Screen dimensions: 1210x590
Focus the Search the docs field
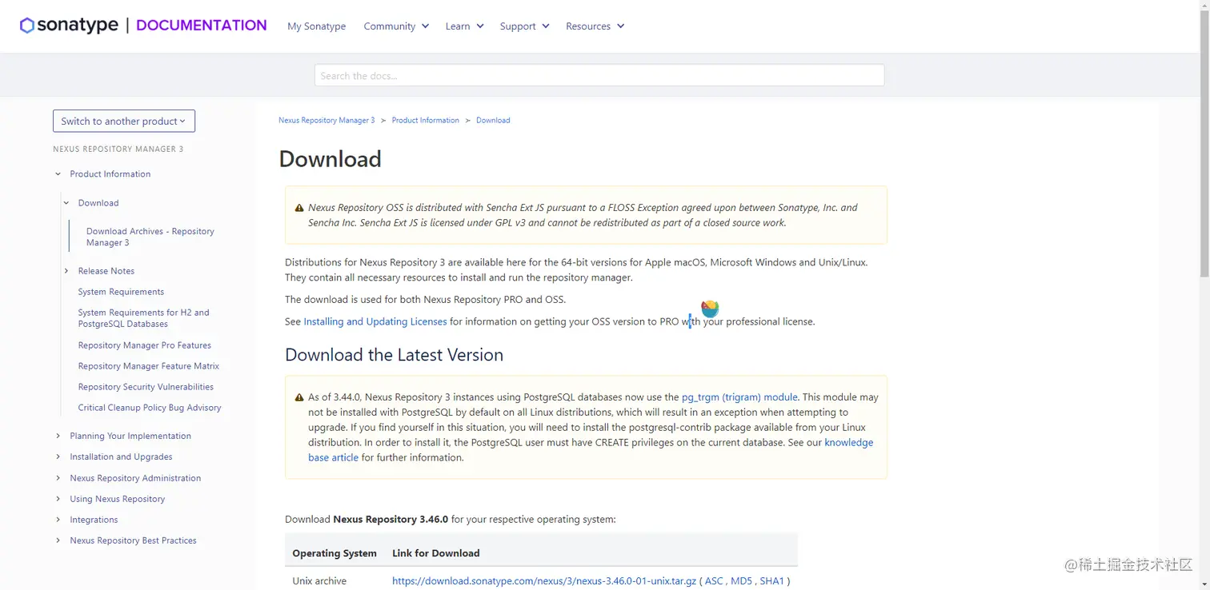pyautogui.click(x=599, y=75)
